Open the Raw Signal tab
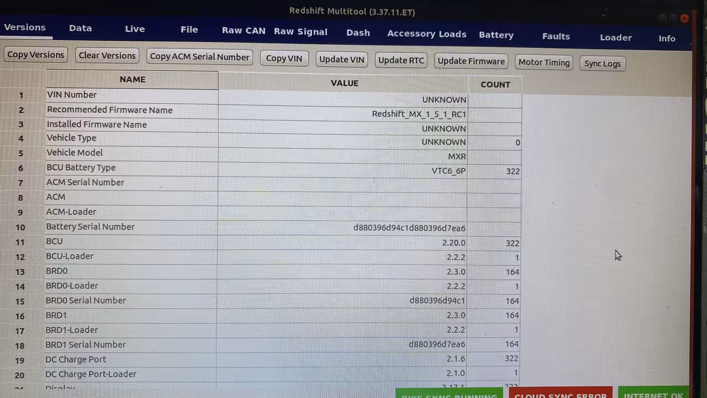Image resolution: width=707 pixels, height=398 pixels. [300, 32]
